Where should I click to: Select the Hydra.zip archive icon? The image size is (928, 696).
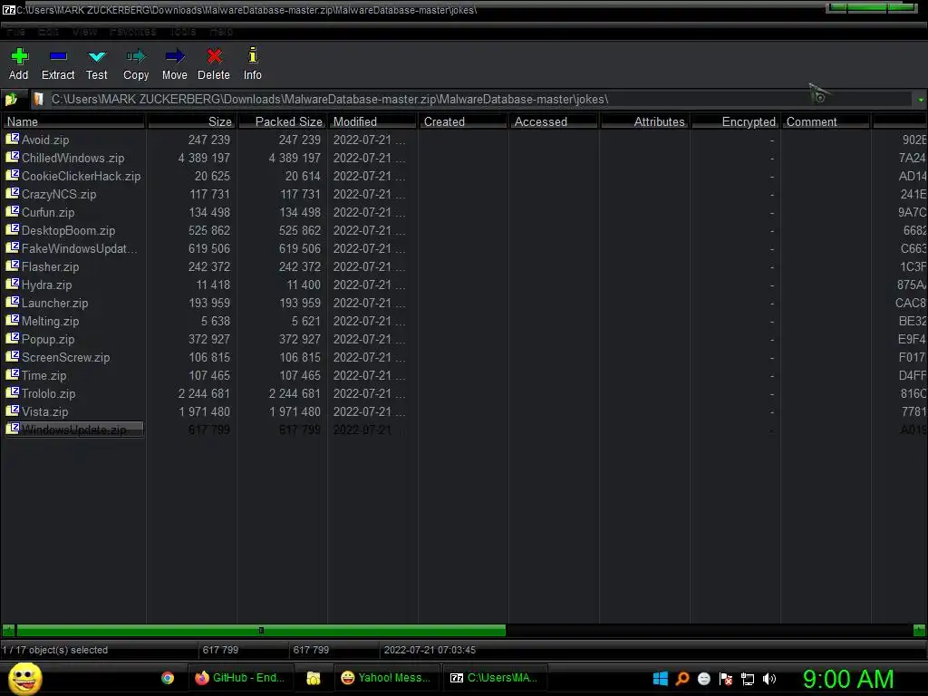13,284
